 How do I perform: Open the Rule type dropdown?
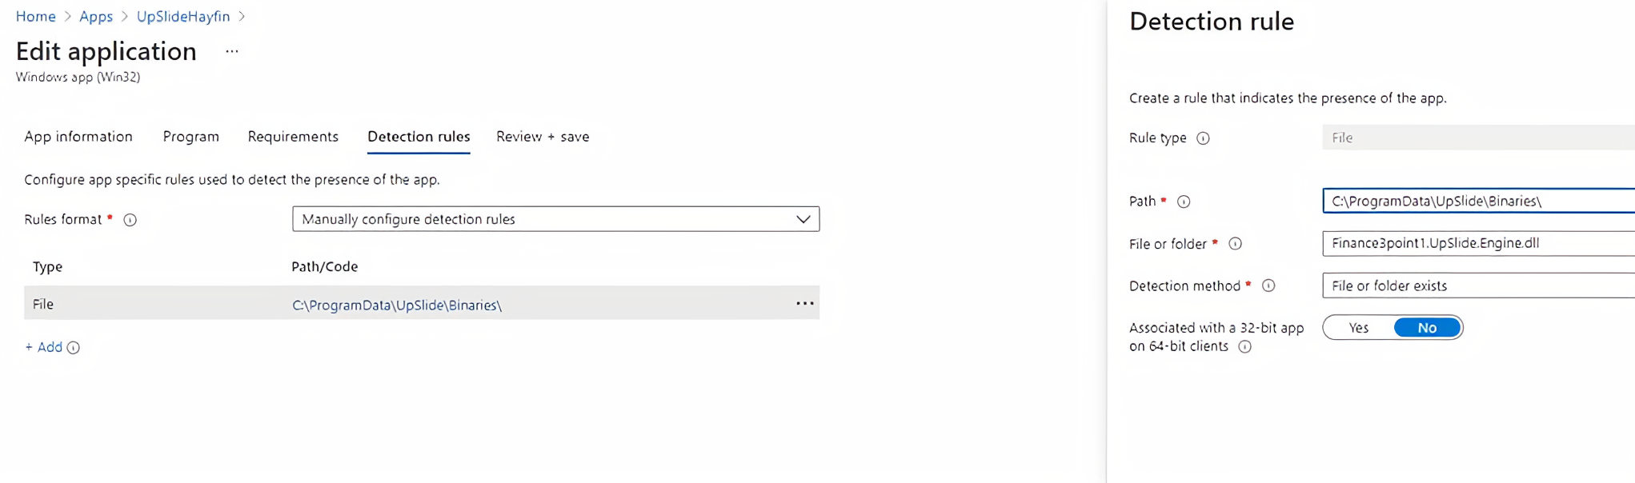click(1478, 138)
